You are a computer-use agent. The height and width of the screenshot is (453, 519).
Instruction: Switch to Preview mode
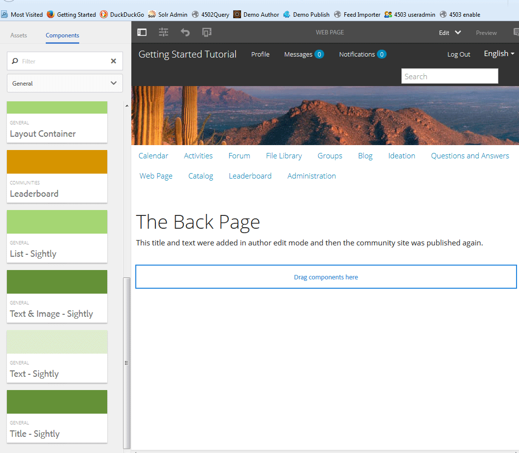(486, 33)
